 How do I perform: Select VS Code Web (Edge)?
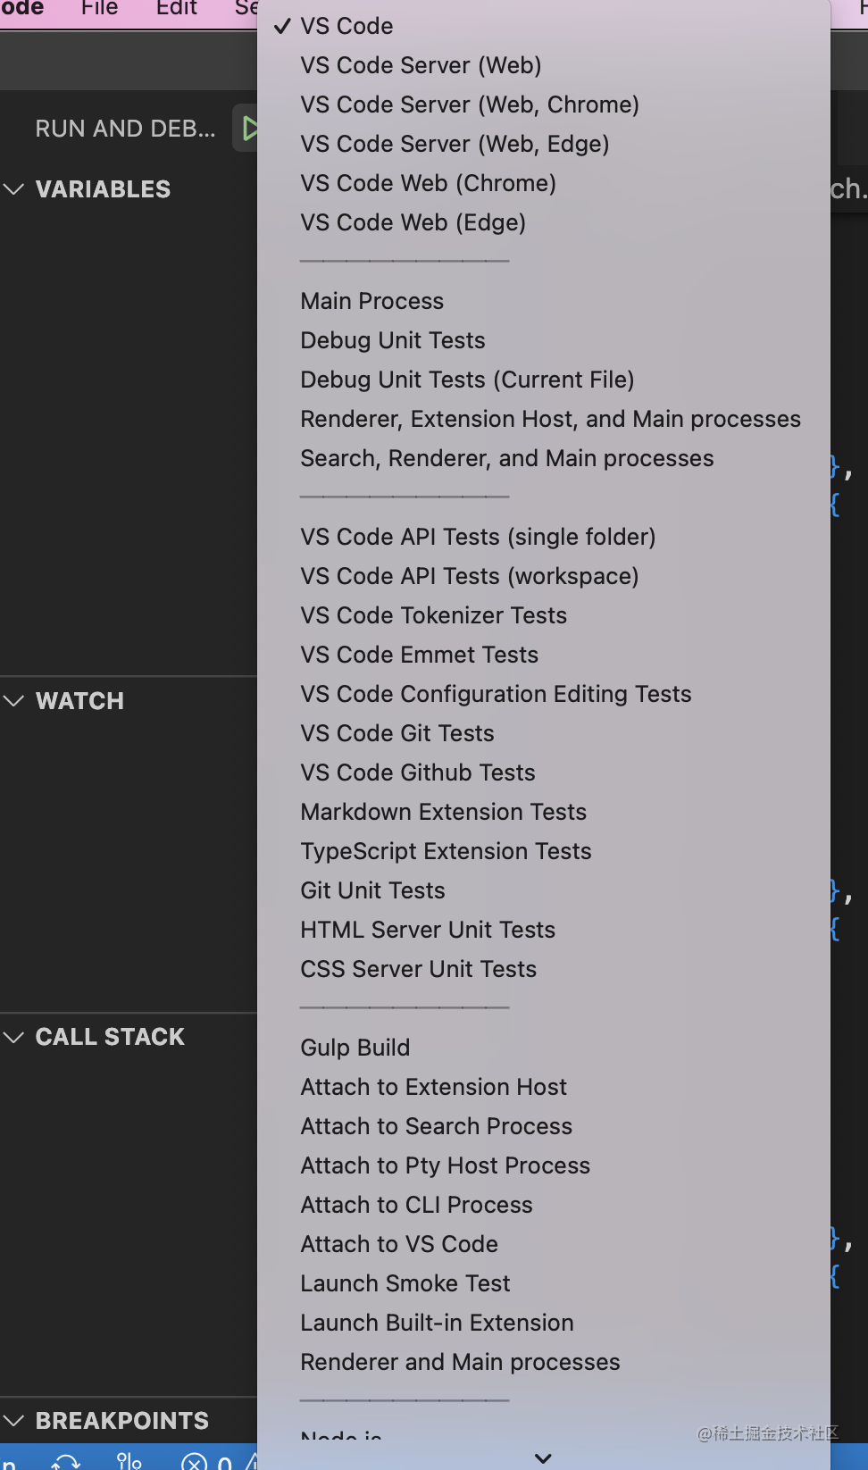[543, 222]
